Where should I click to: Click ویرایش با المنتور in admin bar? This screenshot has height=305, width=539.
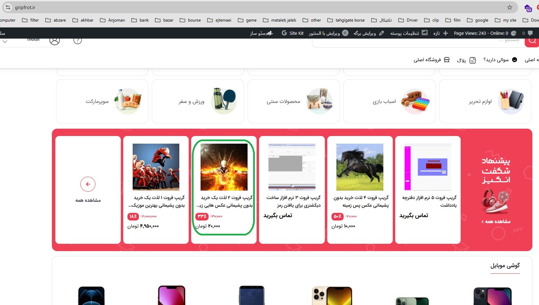[x=328, y=33]
